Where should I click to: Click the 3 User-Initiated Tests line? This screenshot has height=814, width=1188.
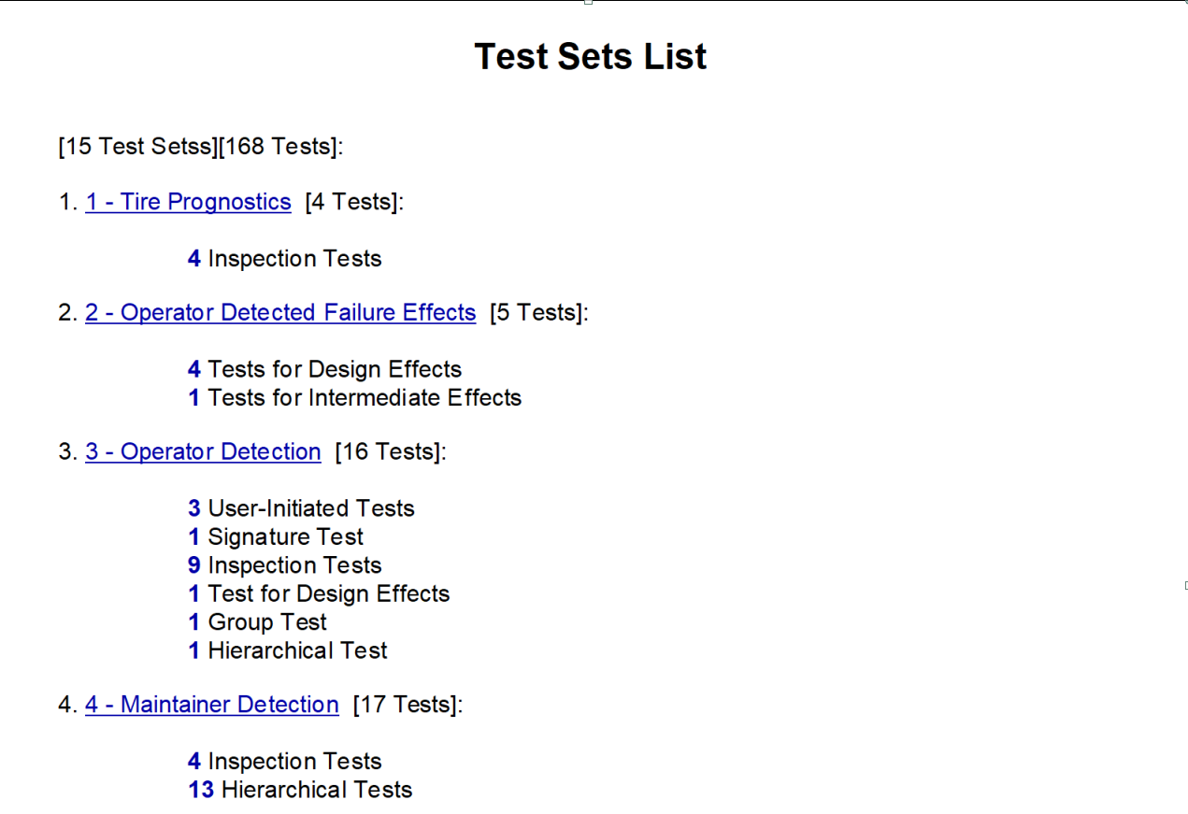(301, 508)
